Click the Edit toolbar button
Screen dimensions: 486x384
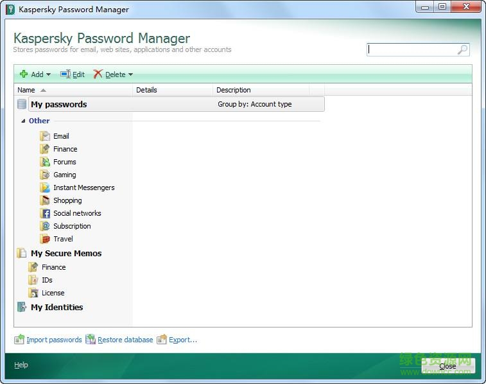coord(73,74)
